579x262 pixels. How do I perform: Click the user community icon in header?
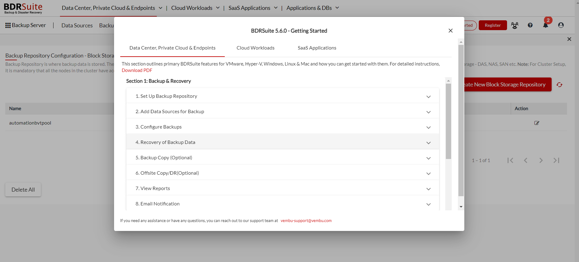point(515,25)
